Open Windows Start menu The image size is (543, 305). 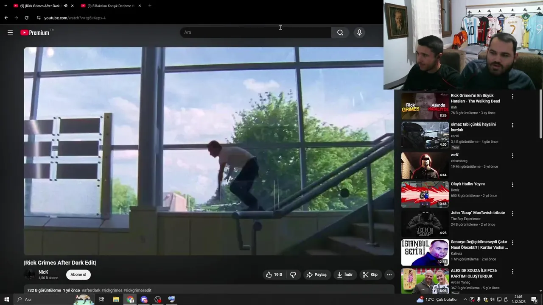tap(7, 299)
